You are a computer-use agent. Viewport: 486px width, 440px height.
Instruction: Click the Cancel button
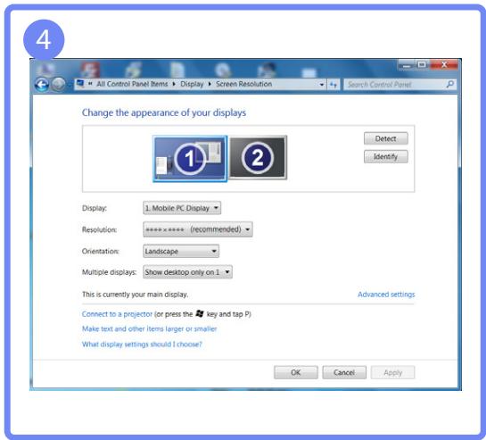(344, 373)
